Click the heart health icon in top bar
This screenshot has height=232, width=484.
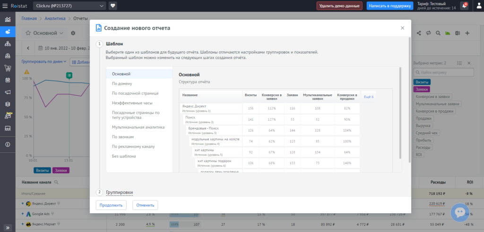point(113,6)
